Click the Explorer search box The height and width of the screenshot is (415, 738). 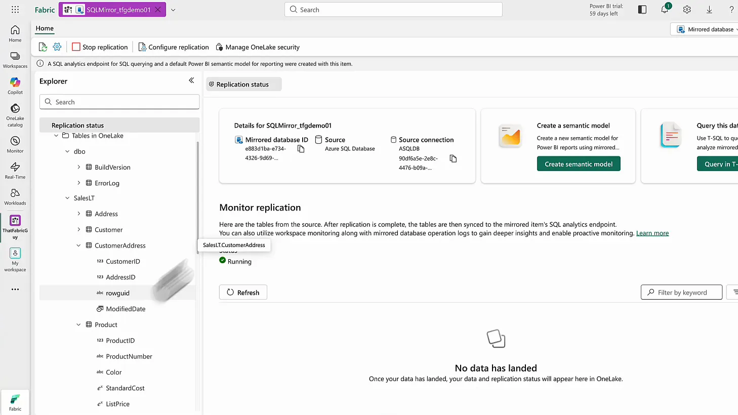point(119,102)
